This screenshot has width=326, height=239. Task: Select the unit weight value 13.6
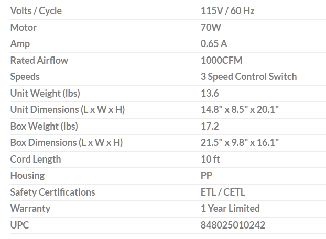(210, 93)
